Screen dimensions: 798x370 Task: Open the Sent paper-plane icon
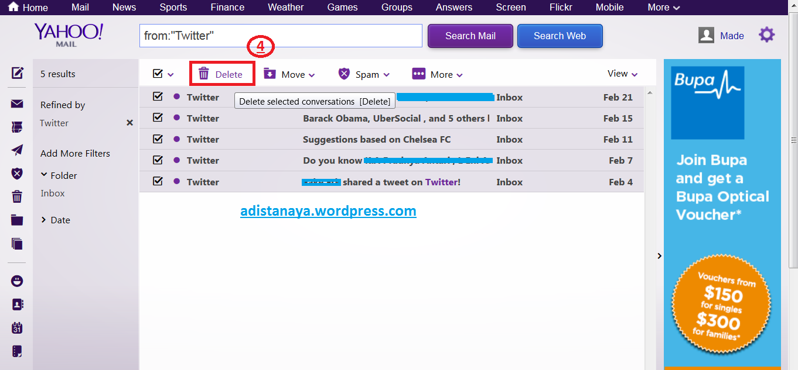click(17, 150)
